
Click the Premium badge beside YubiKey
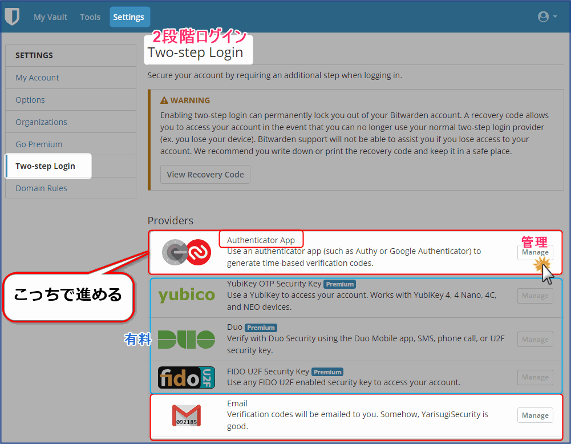pyautogui.click(x=339, y=284)
